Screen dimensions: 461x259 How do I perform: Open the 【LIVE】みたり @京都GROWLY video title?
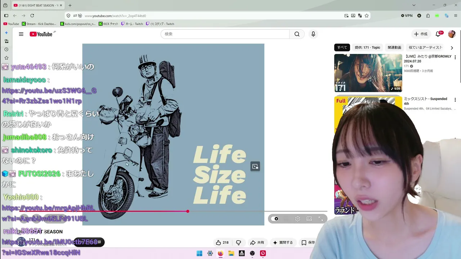(428, 59)
